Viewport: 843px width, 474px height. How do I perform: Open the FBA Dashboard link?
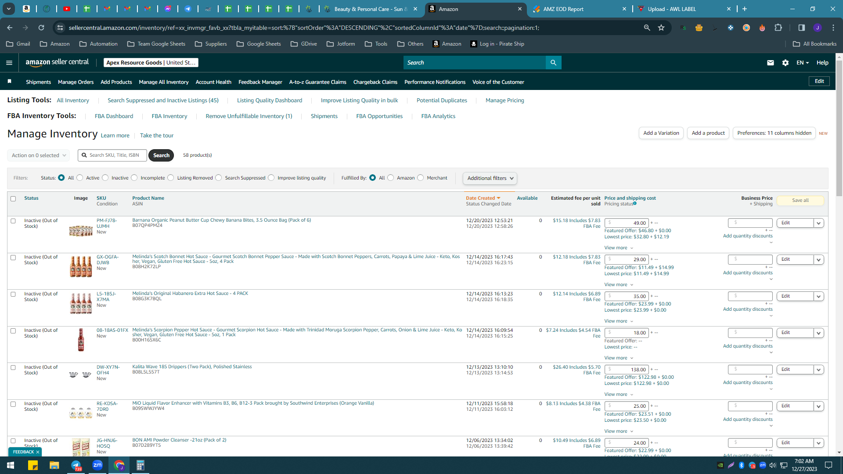(114, 116)
